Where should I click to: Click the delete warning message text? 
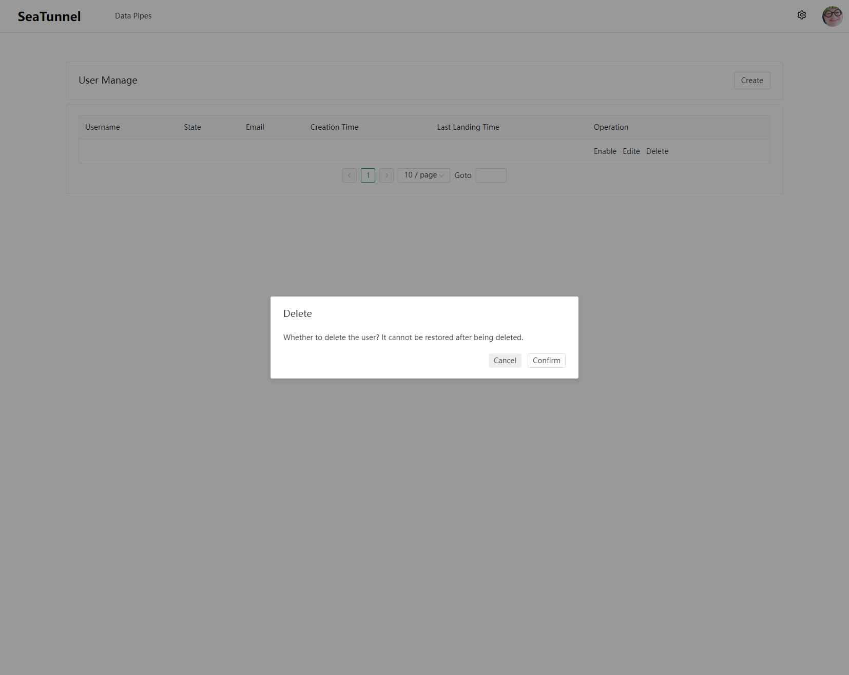403,337
